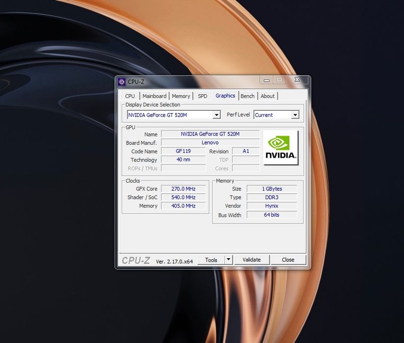Screen dimensions: 404x343
Task: Click the Bus Width value 64 bits
Action: click(x=272, y=215)
